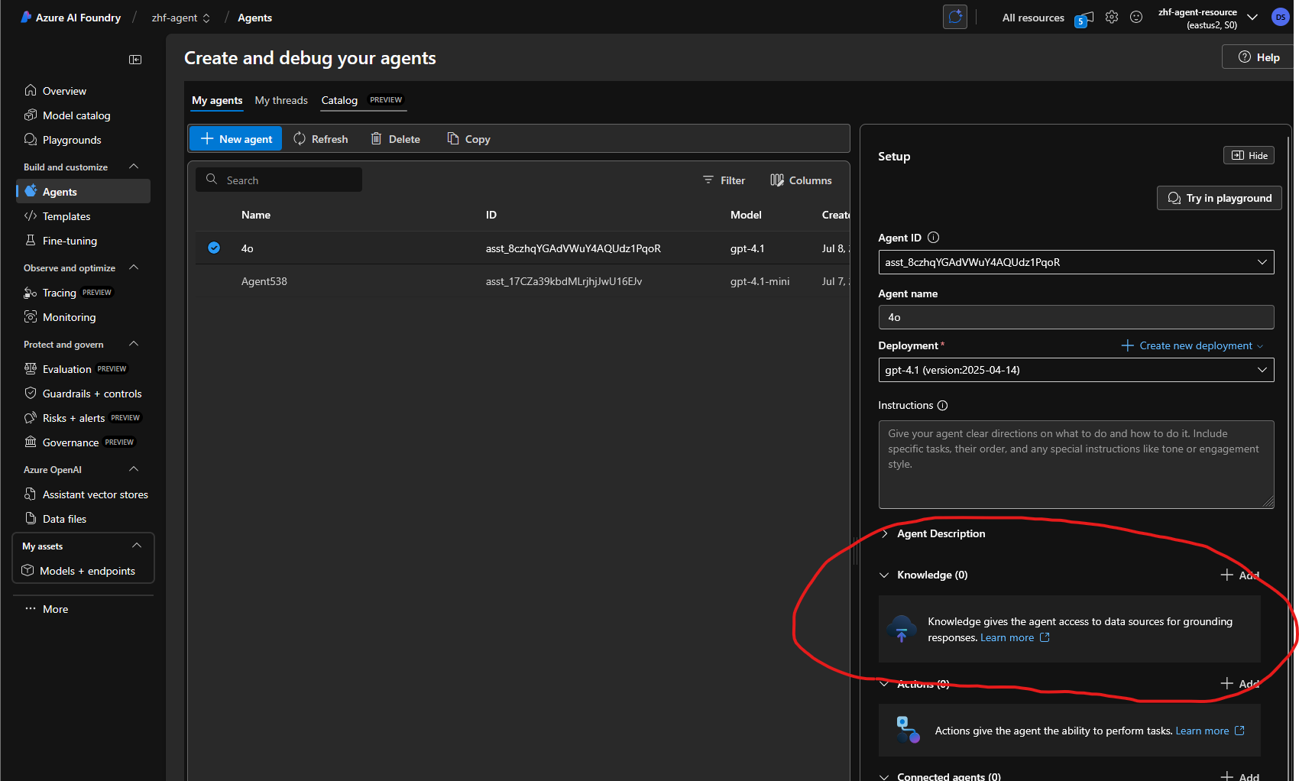Collapse the Knowledge (0) section

[x=885, y=575]
